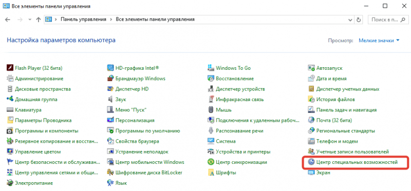
Task: Open the Flash Player (32 бита) icon
Action: (10, 68)
